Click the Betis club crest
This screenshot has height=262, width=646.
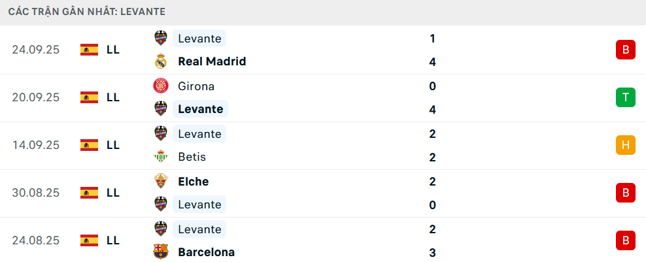160,157
